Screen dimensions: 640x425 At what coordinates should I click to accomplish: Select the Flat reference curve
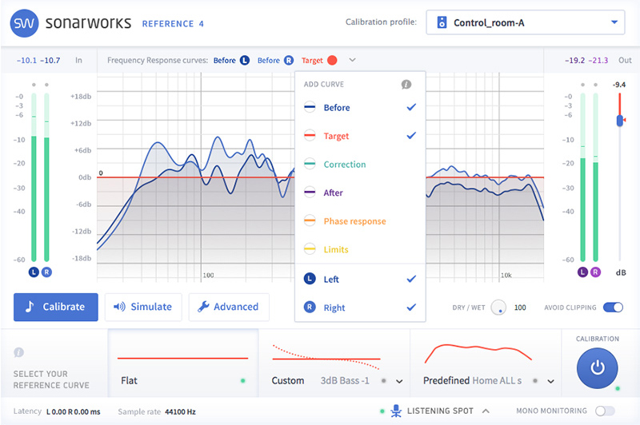183,363
